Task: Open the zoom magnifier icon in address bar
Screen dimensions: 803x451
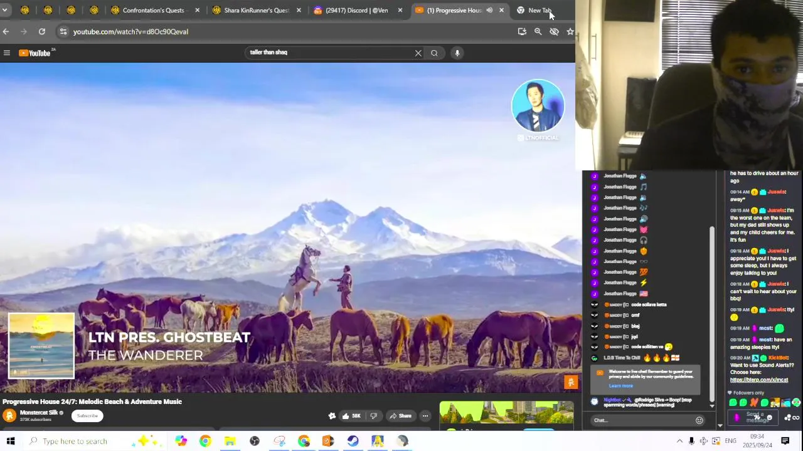Action: click(x=538, y=31)
